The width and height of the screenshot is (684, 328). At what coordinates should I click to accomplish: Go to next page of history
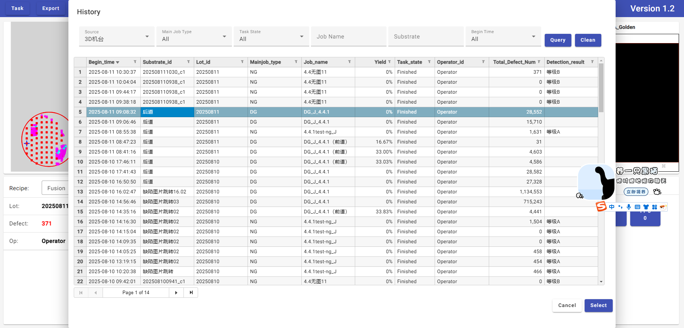click(x=176, y=293)
